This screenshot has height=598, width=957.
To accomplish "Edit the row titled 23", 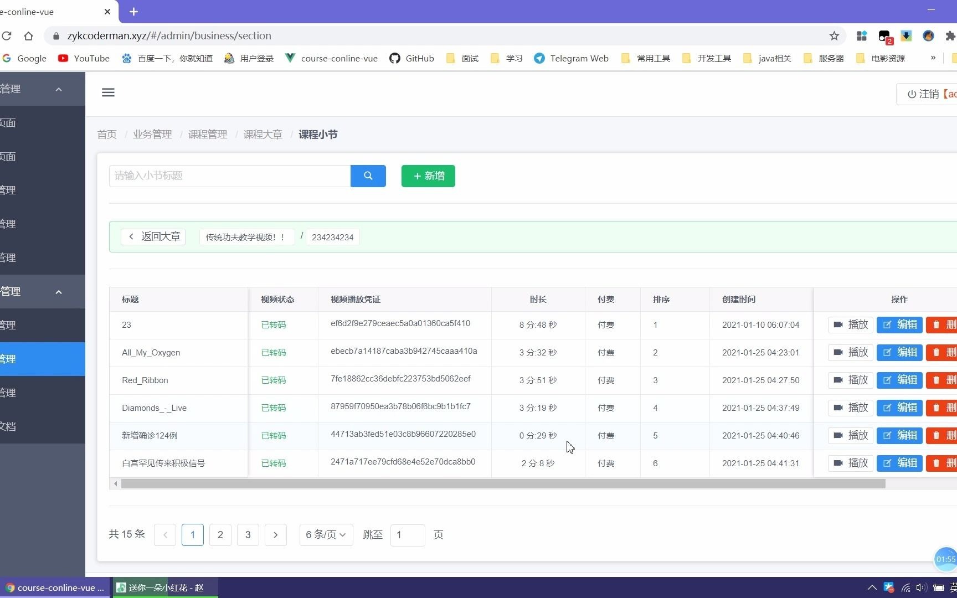I will pyautogui.click(x=899, y=325).
